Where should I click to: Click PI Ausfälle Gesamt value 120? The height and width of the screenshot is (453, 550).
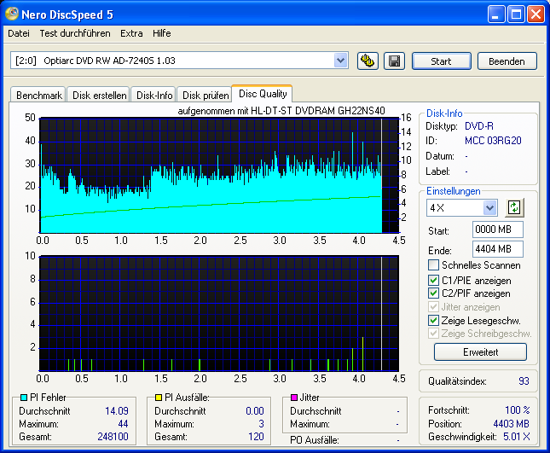pyautogui.click(x=256, y=437)
